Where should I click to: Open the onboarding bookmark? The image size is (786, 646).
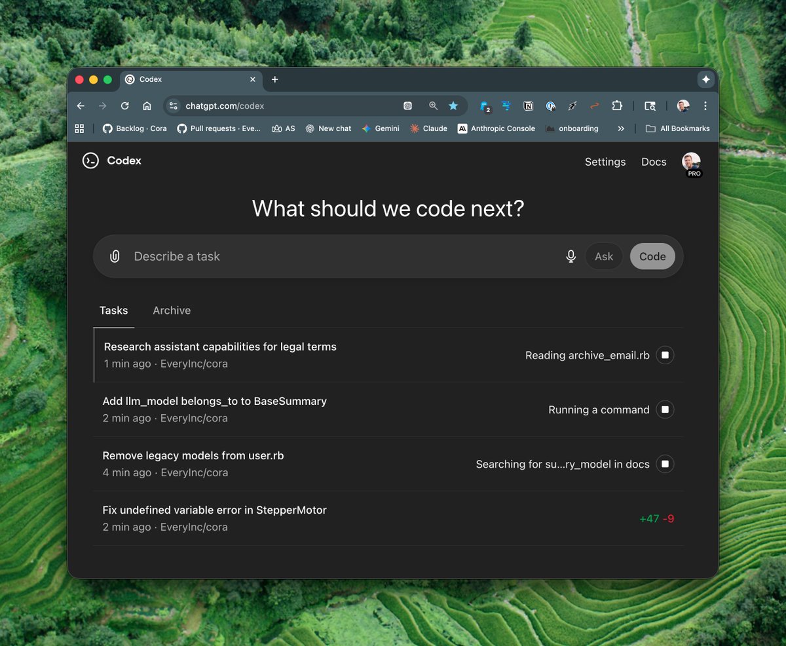pos(572,128)
